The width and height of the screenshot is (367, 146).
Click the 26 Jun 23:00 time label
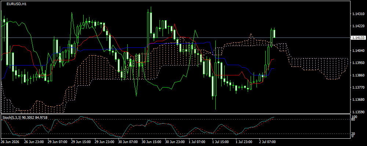[x=34, y=142]
